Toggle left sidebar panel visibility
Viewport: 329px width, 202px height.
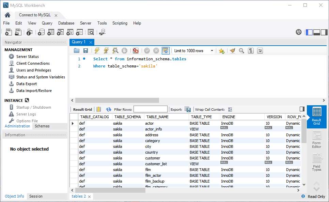(309, 32)
